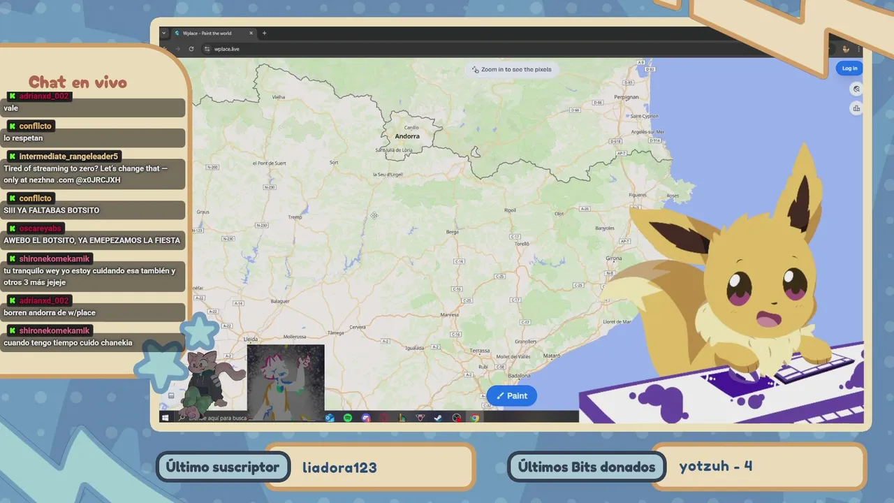Click the Zoom in to see the pixels notice
This screenshot has height=503, width=894.
point(511,69)
